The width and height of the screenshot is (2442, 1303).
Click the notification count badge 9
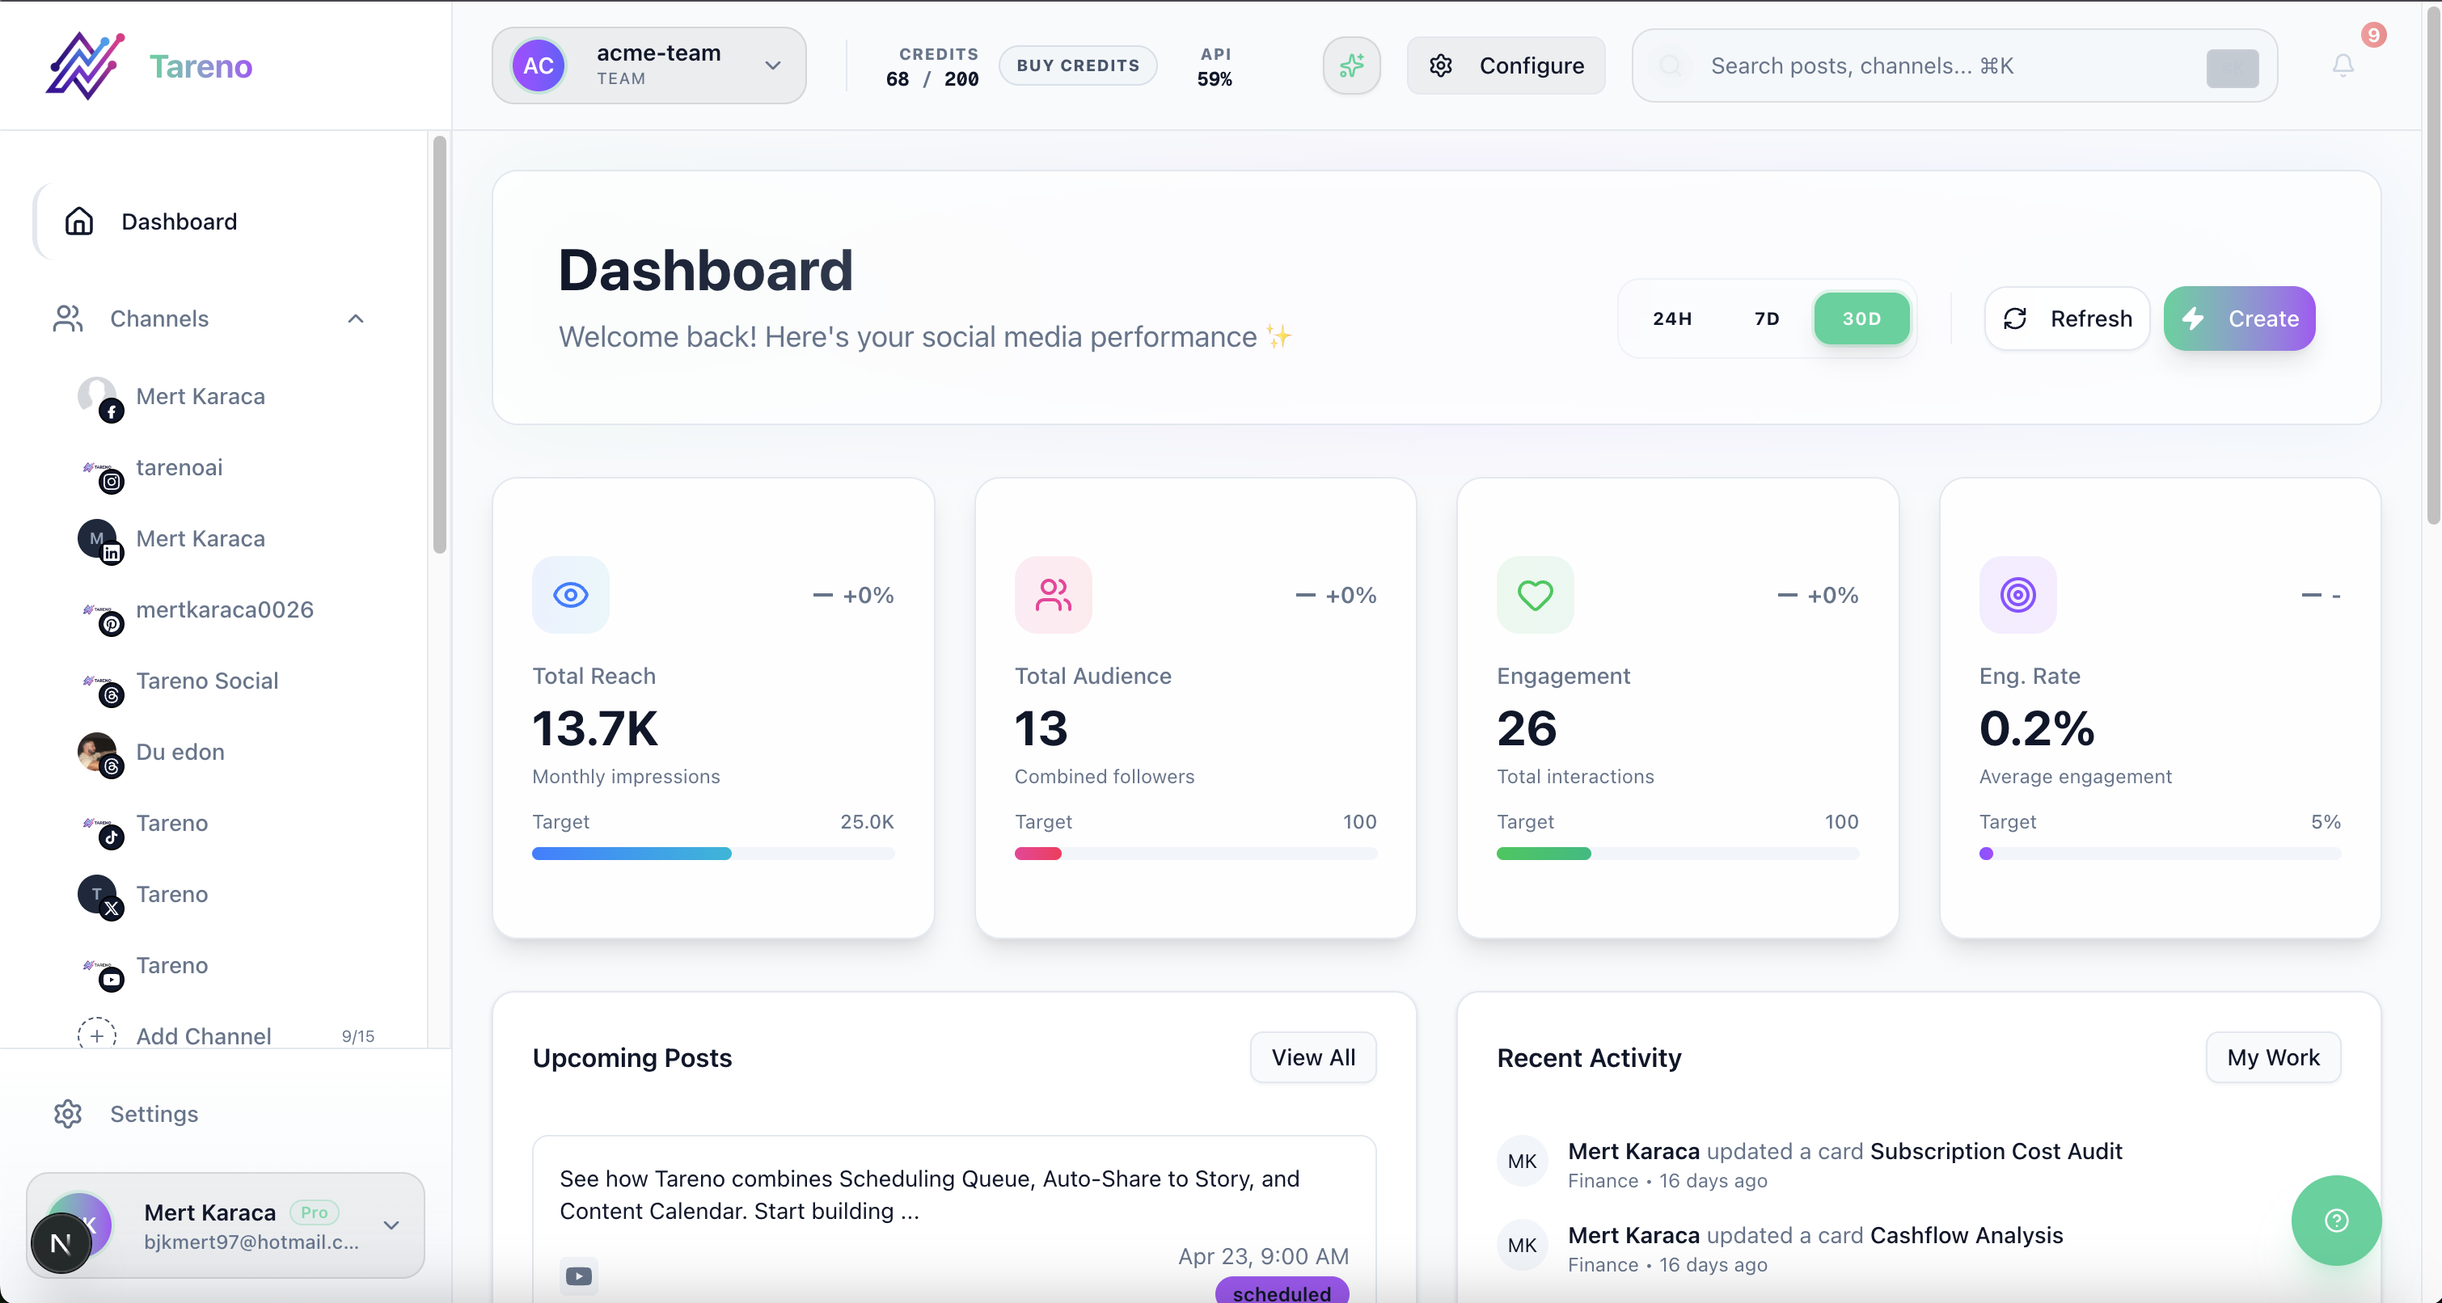2372,35
